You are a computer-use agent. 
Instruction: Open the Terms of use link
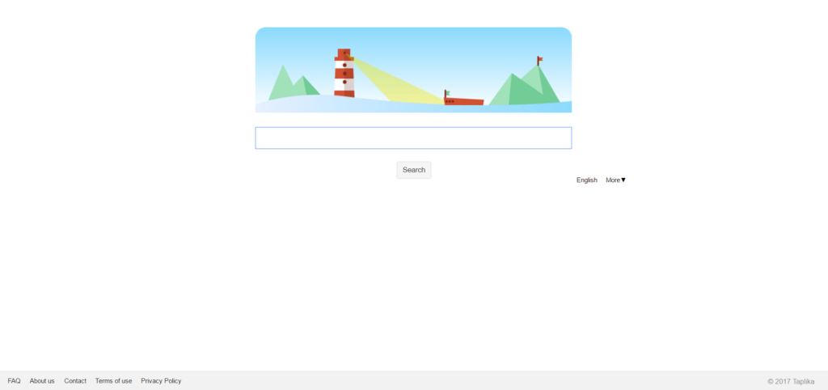(113, 381)
